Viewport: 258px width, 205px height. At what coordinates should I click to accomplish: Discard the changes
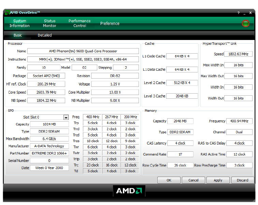(x=243, y=180)
